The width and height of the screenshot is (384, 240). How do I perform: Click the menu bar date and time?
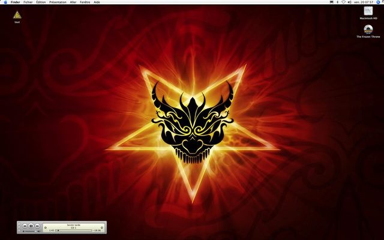[x=364, y=2]
